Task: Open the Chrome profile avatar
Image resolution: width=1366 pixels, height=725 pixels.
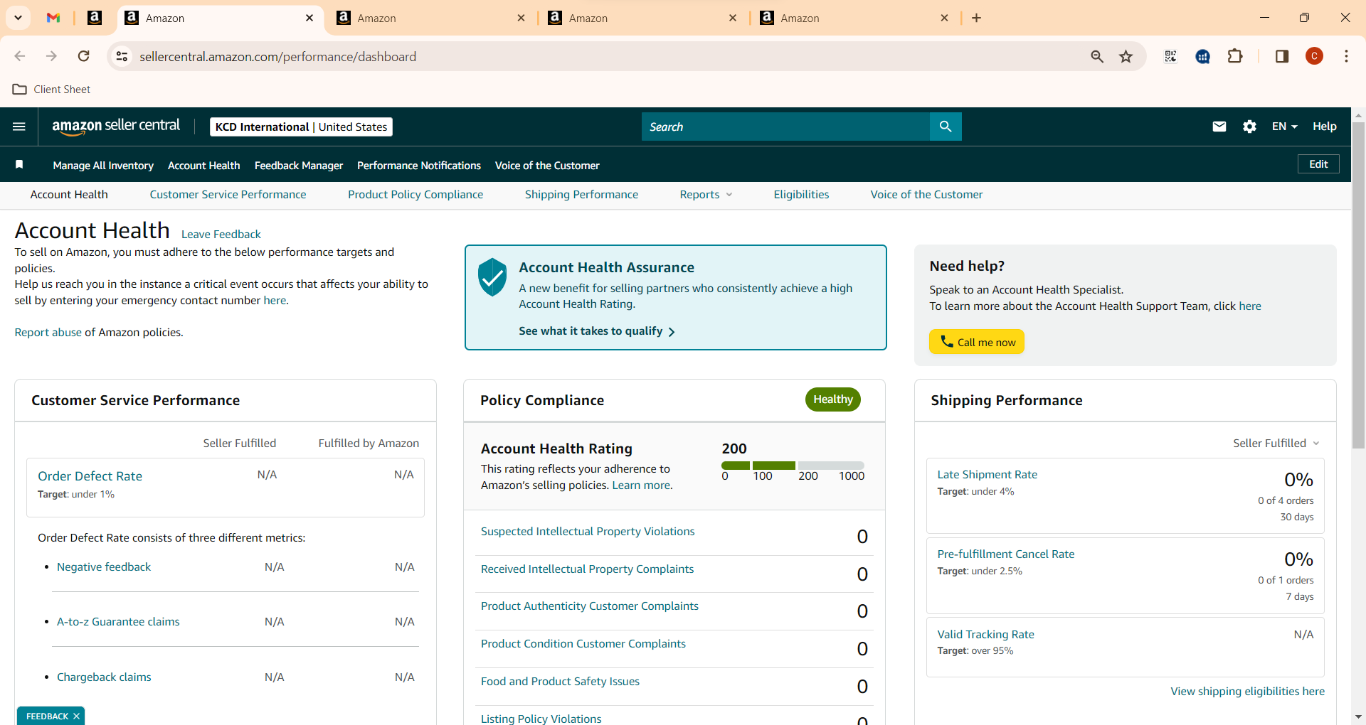Action: (x=1314, y=56)
